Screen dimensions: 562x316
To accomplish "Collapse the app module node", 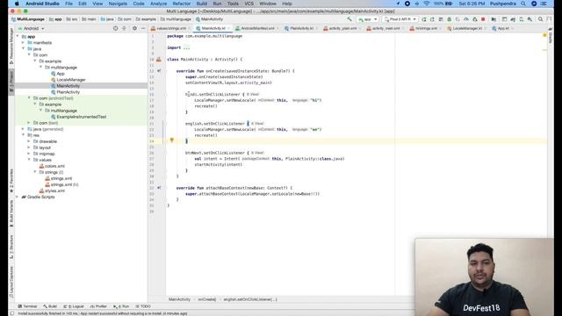I will coord(18,37).
